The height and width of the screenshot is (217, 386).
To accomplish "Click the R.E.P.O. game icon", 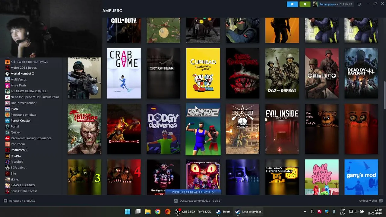I will click(x=7, y=156).
